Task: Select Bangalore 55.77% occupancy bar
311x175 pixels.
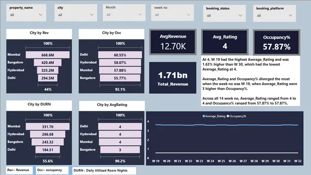Action: coord(120,78)
